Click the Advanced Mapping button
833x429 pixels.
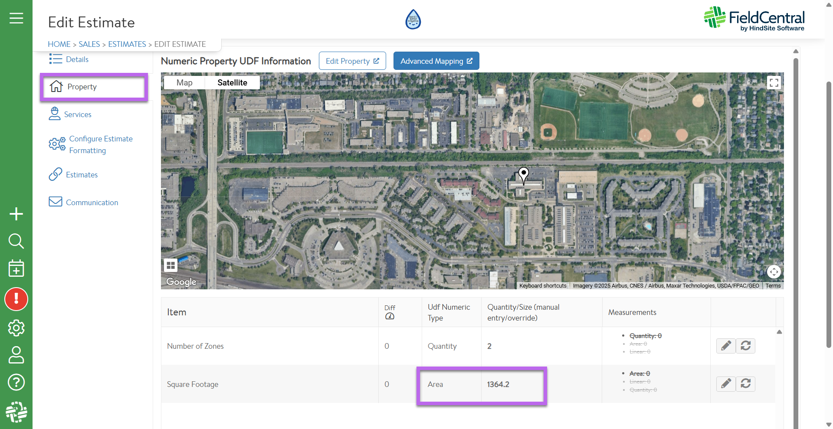436,61
